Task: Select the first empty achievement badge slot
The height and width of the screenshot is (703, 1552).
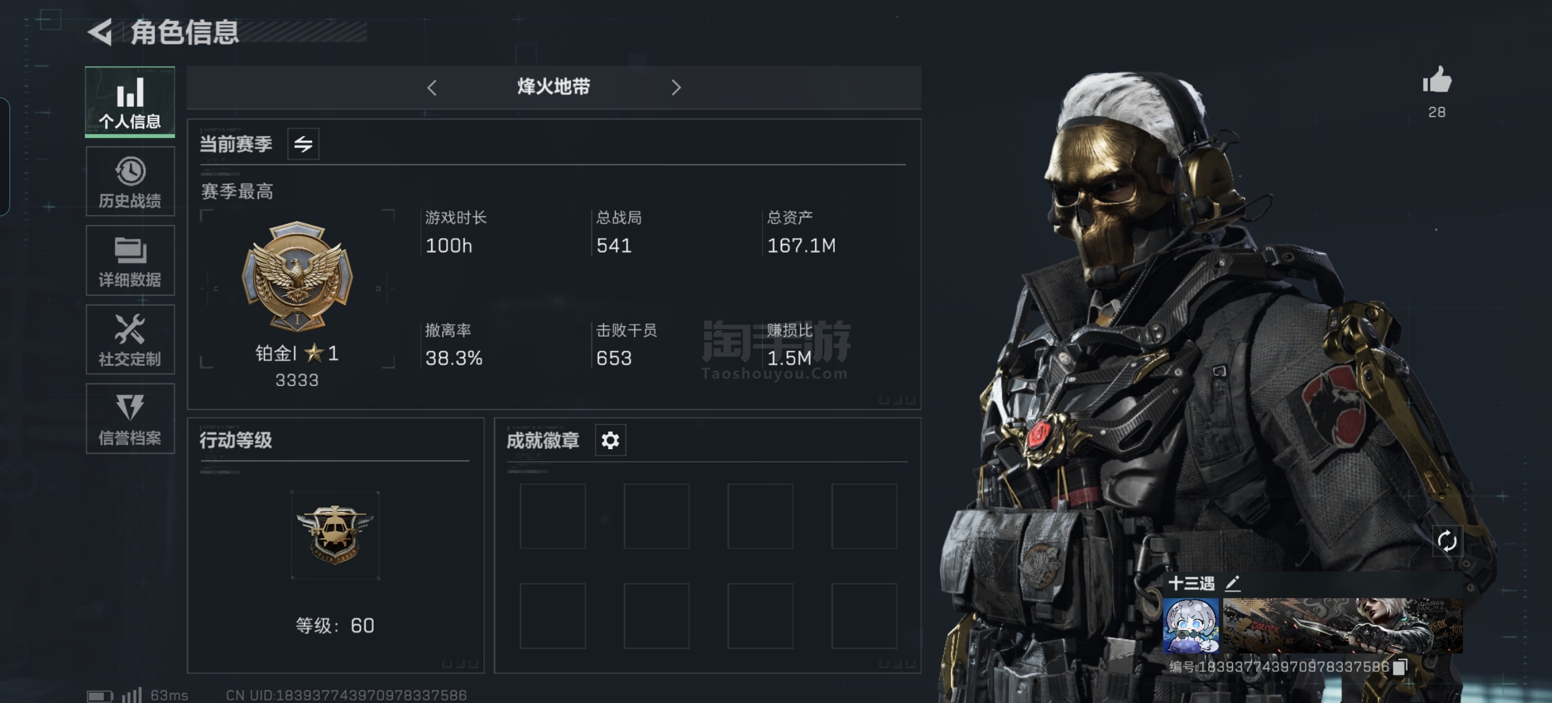Action: tap(552, 516)
